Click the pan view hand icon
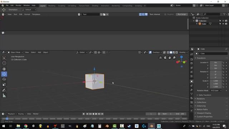The height and width of the screenshot is (129, 229). pyautogui.click(x=170, y=58)
